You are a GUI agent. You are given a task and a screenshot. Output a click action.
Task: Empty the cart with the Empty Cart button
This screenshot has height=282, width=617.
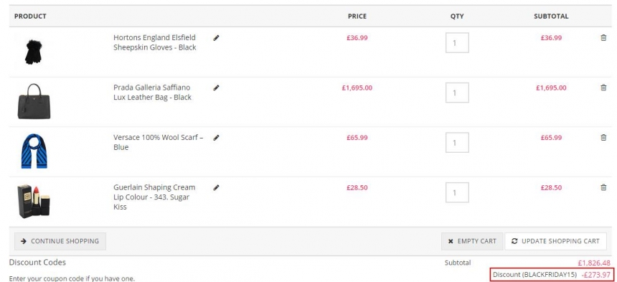(x=472, y=241)
